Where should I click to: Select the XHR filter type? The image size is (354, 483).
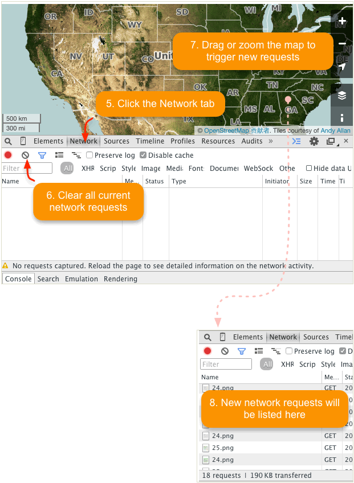point(88,168)
